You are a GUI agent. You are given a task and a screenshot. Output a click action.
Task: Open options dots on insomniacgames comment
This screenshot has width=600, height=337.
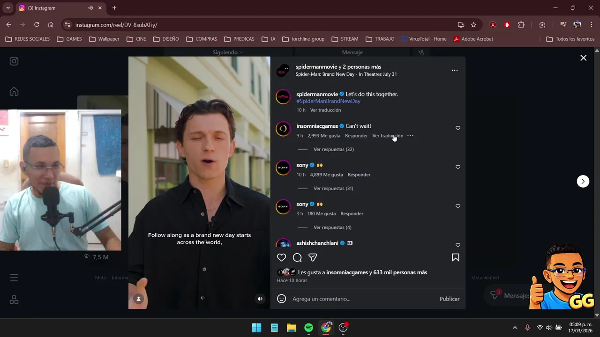[410, 136]
